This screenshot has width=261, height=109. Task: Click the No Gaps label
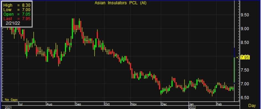tap(11, 100)
